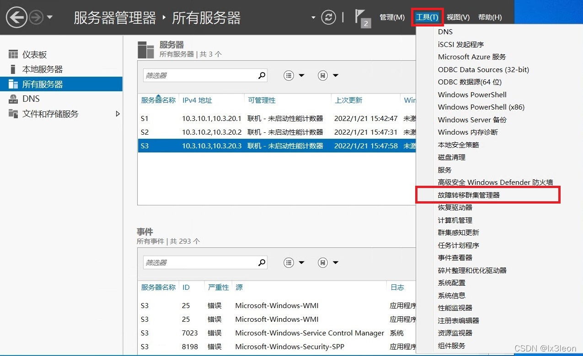Image resolution: width=583 pixels, height=356 pixels.
Task: Open navigation history dropdown arrow
Action: [50, 18]
